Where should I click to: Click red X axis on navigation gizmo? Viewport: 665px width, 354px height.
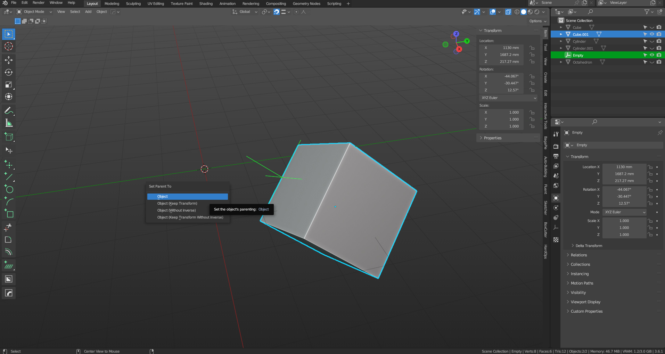tap(459, 49)
